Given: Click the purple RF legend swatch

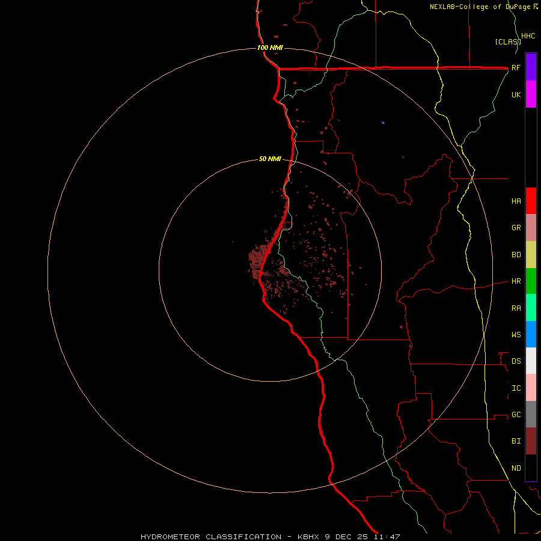Looking at the screenshot, I should [x=531, y=67].
